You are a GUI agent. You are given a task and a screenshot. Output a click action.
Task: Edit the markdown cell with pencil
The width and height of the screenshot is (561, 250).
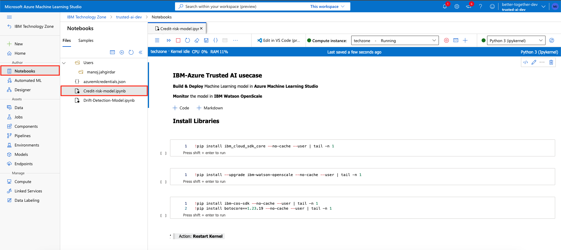point(534,62)
